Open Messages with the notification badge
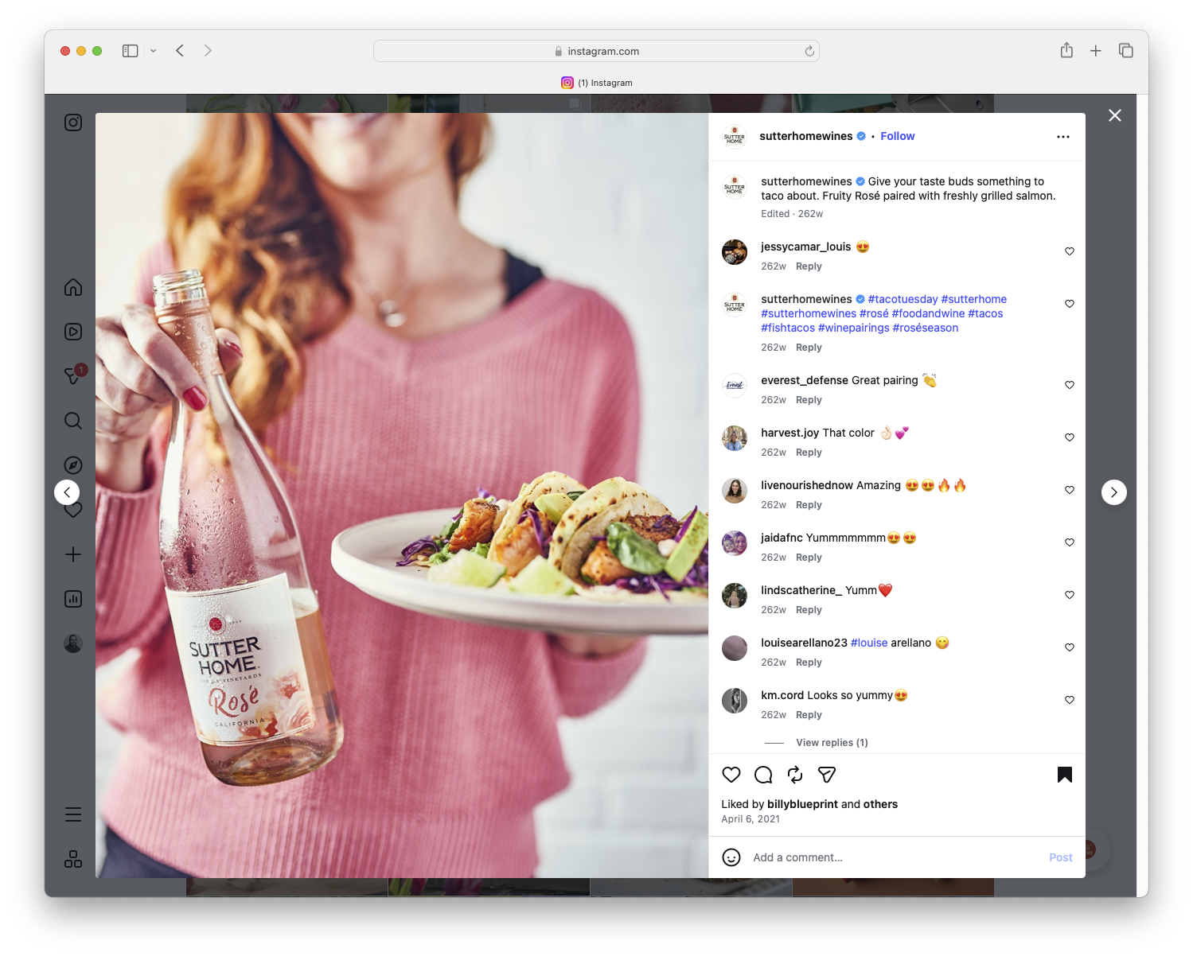The image size is (1193, 956). point(73,375)
